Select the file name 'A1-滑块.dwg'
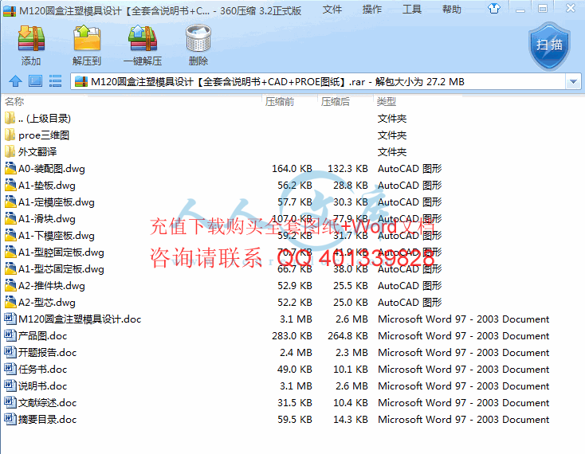 47,219
